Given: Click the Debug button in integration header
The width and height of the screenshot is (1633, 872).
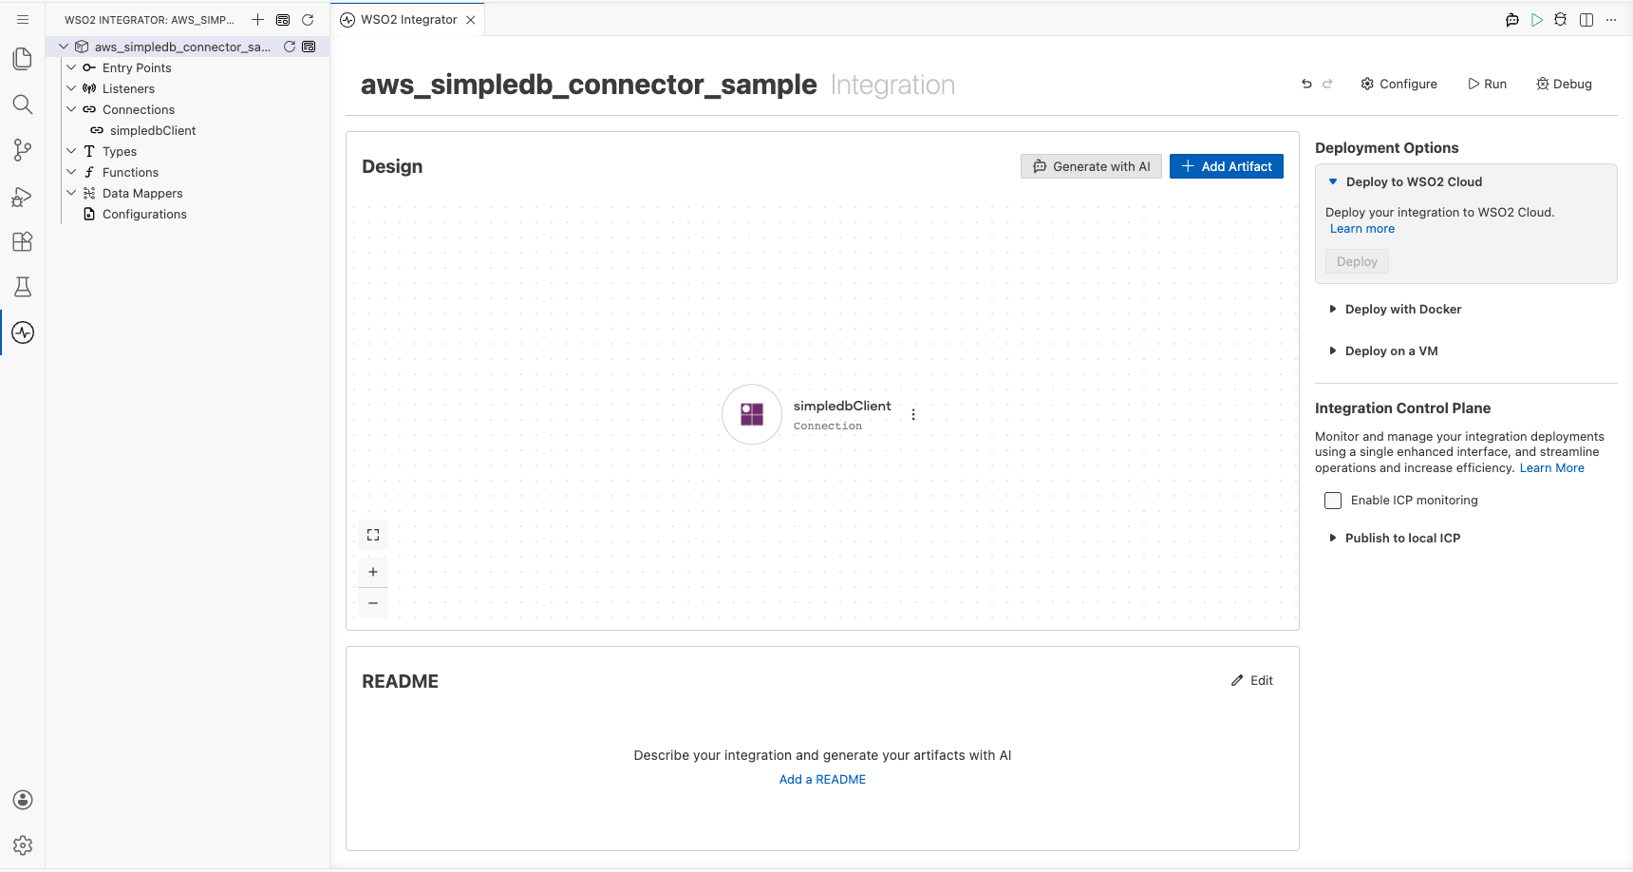Looking at the screenshot, I should click(1564, 84).
